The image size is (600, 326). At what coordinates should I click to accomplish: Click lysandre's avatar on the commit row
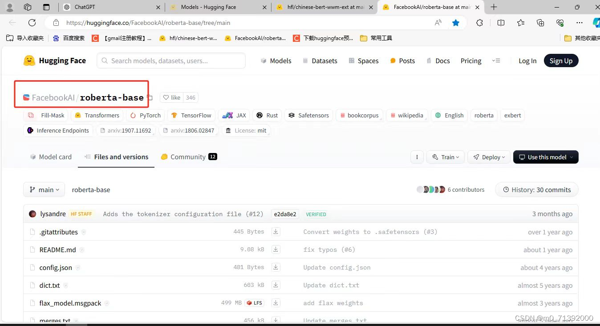click(x=32, y=213)
